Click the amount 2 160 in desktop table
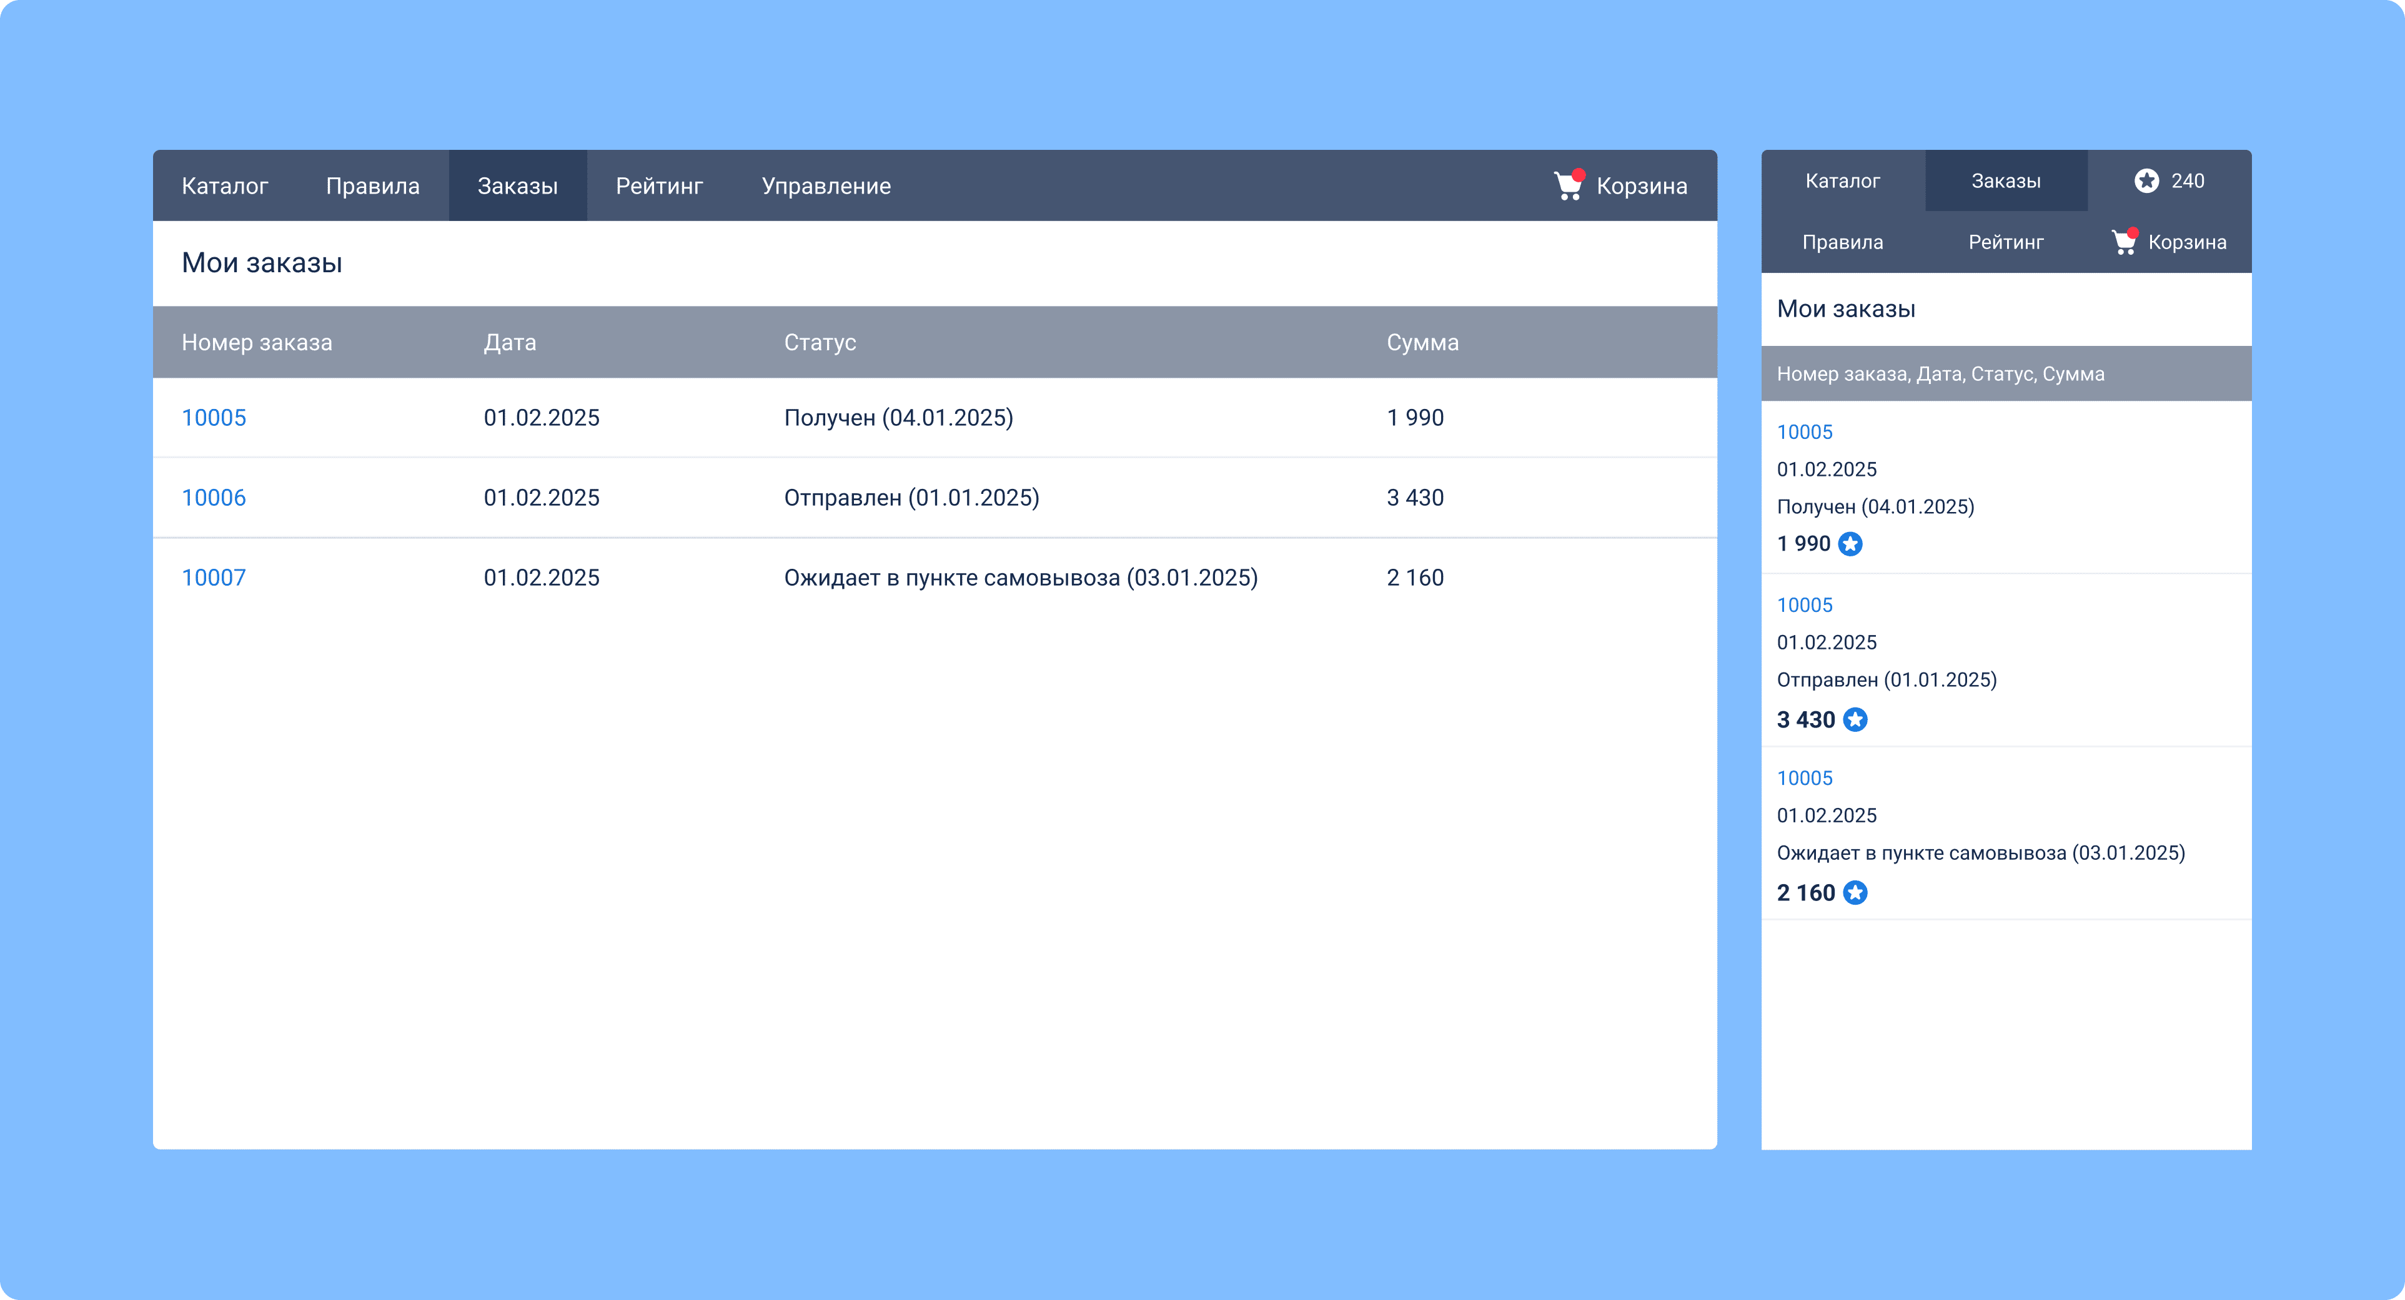2405x1300 pixels. [x=1414, y=578]
